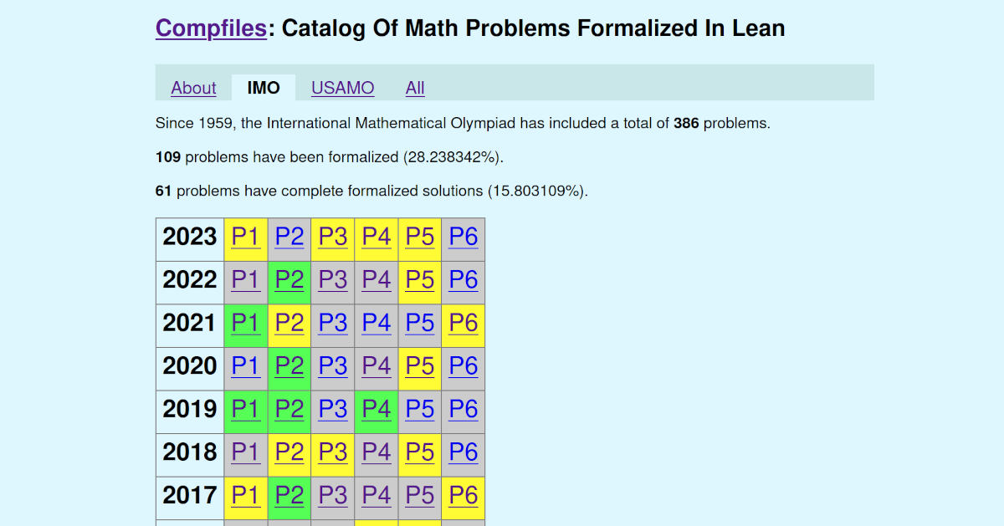The width and height of the screenshot is (1004, 526).
Task: Open the green P4 link for 2019
Action: tap(376, 410)
